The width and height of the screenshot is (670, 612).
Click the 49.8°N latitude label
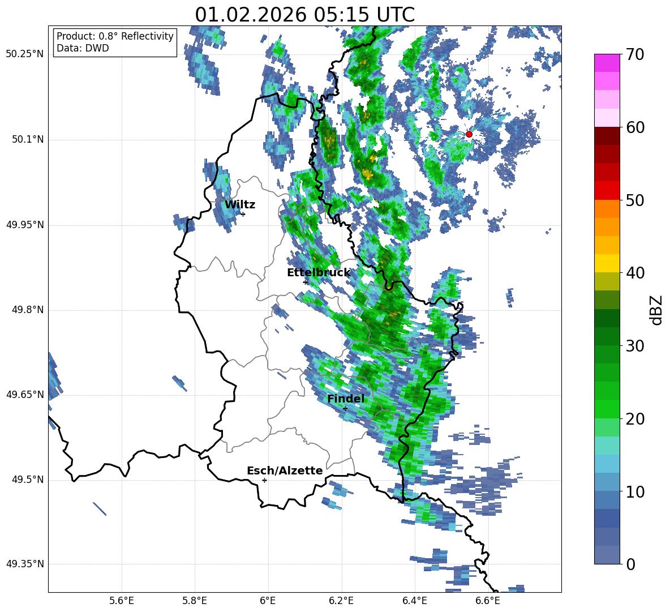(28, 310)
